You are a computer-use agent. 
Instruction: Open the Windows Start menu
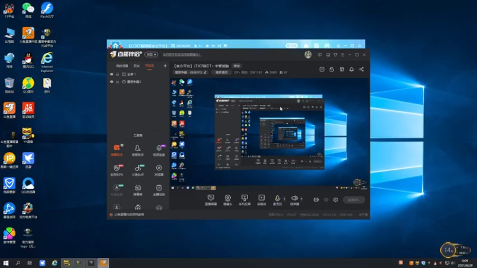tap(5, 263)
